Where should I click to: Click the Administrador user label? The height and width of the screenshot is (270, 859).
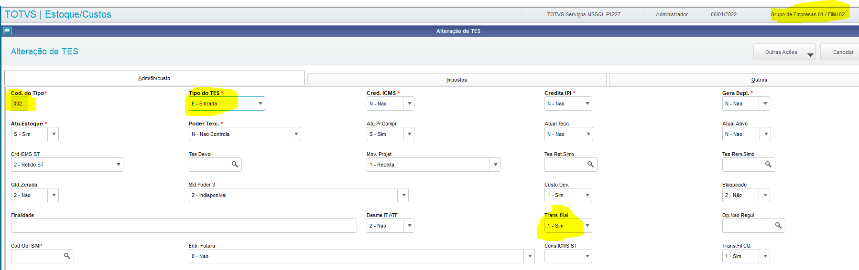pos(672,14)
